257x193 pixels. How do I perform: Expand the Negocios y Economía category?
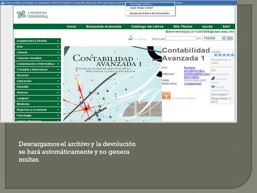38,110
